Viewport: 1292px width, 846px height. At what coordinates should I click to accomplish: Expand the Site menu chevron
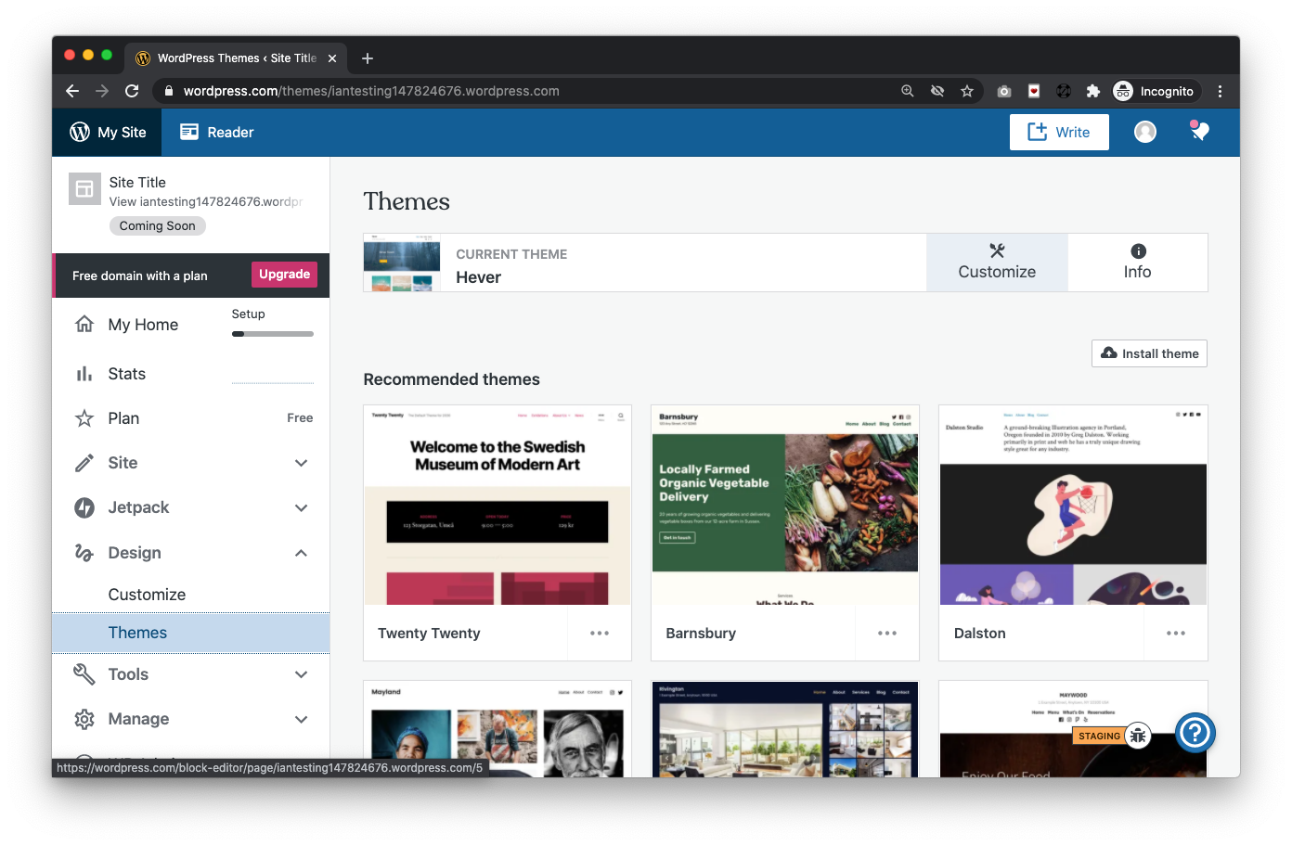tap(301, 463)
